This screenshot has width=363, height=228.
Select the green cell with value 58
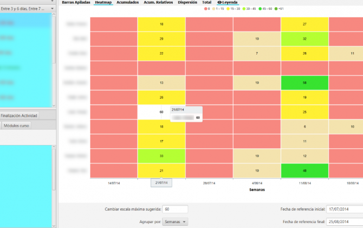304,83
